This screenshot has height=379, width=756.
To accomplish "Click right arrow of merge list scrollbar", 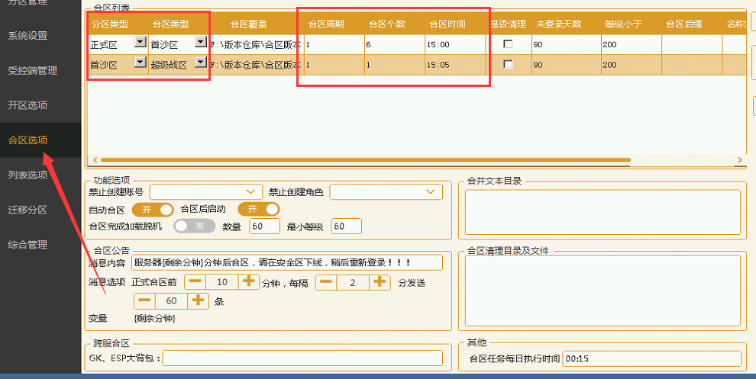I will coord(739,160).
